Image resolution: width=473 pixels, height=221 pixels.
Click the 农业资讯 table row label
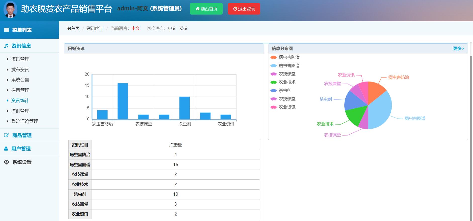(80, 214)
